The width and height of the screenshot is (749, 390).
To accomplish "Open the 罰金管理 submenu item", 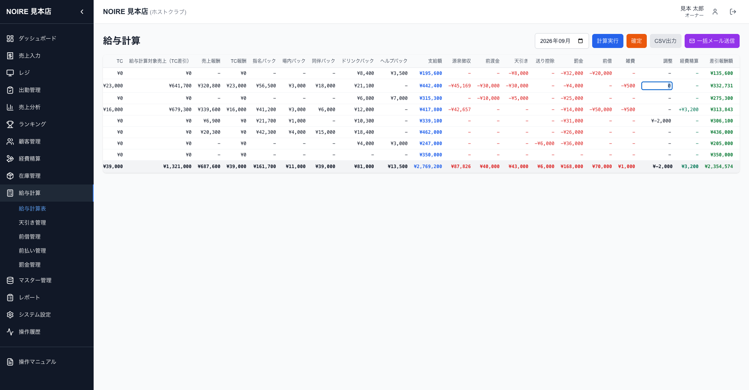I will pyautogui.click(x=30, y=265).
